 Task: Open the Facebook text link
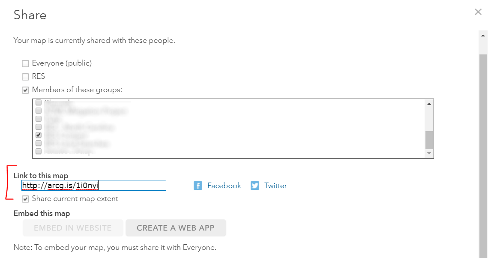coord(224,186)
